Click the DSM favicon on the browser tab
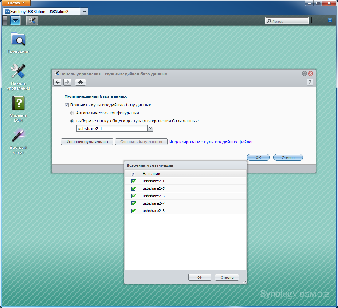 (7, 11)
